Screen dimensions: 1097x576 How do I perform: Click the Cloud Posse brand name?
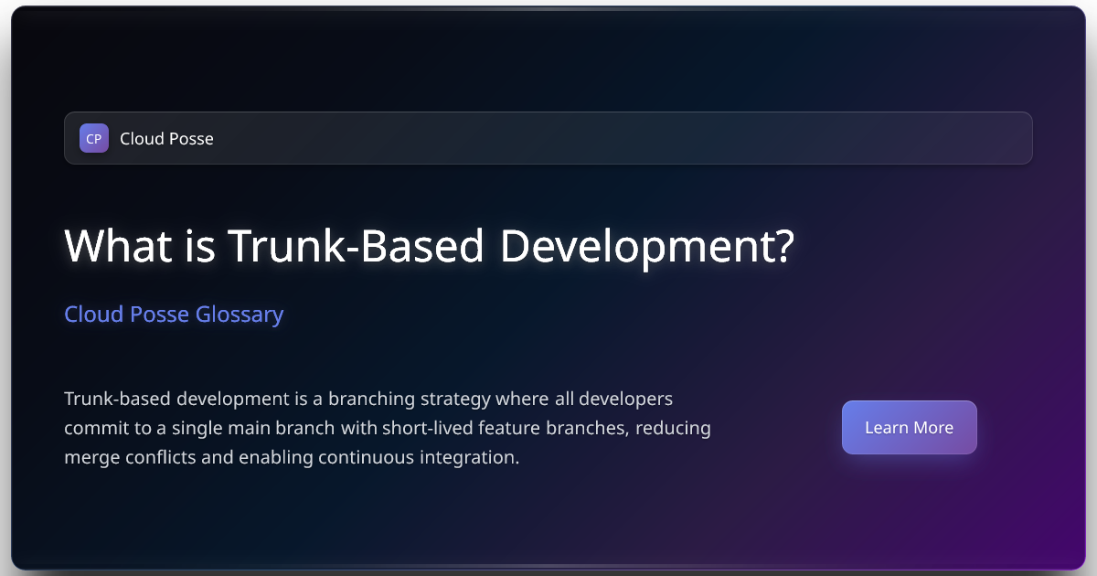point(166,139)
